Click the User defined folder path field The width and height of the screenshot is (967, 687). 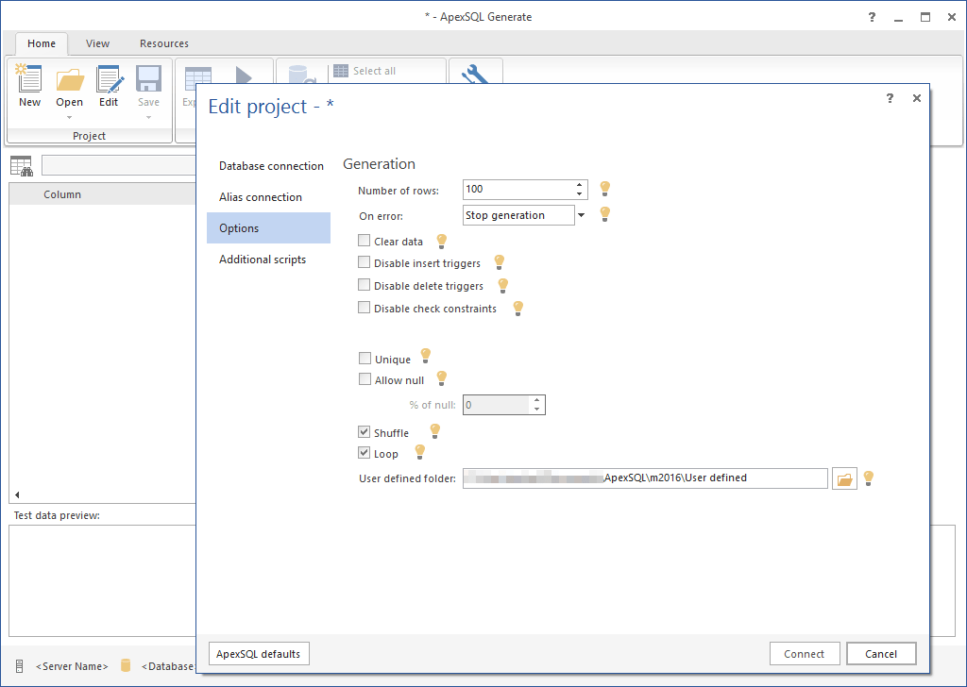(x=645, y=478)
